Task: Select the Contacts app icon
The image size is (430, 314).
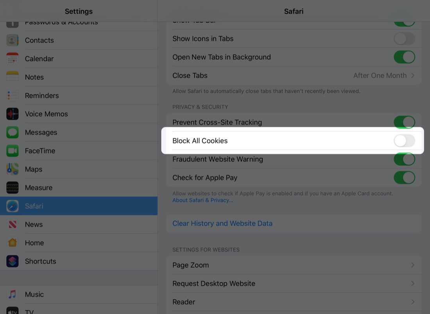Action: [12, 40]
